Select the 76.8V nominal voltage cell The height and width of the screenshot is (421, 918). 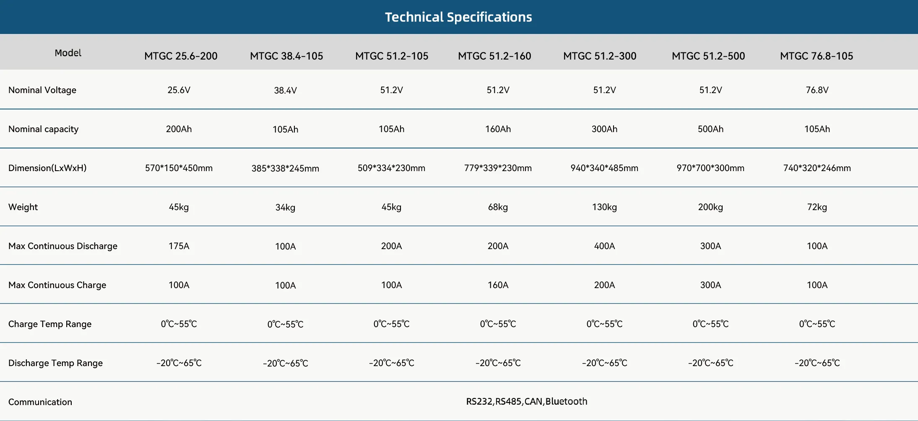click(817, 90)
